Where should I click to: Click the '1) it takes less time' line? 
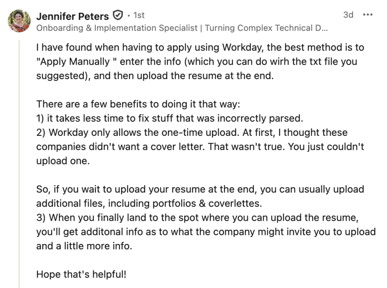point(170,118)
